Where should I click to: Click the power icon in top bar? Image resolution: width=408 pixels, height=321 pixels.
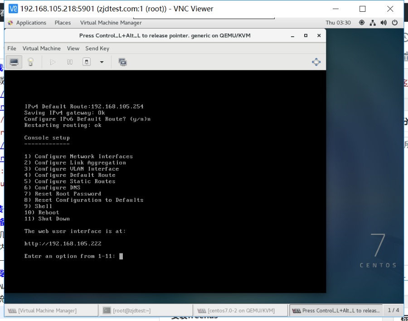pos(395,23)
